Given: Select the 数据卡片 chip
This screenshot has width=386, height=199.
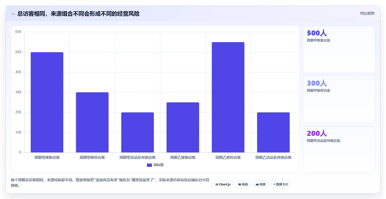Looking at the screenshot, I should 280,184.
